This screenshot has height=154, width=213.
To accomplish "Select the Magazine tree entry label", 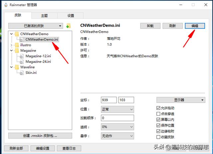I will tap(28, 50).
